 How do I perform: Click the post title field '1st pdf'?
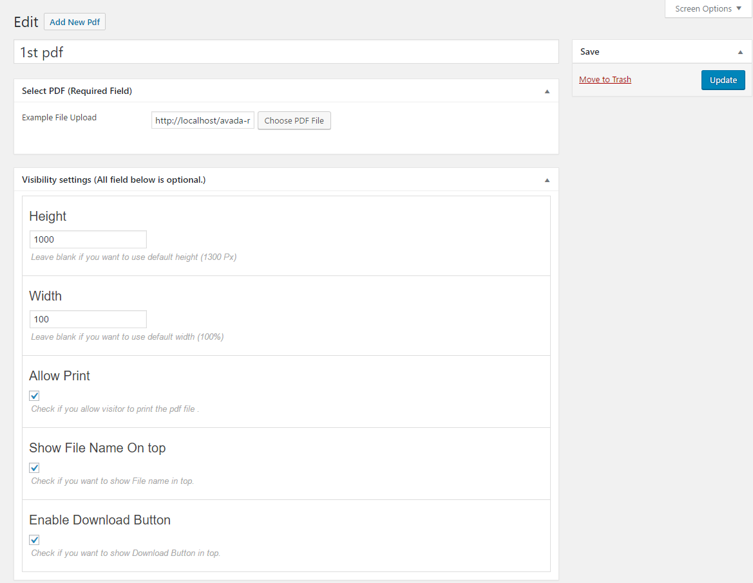click(x=286, y=52)
